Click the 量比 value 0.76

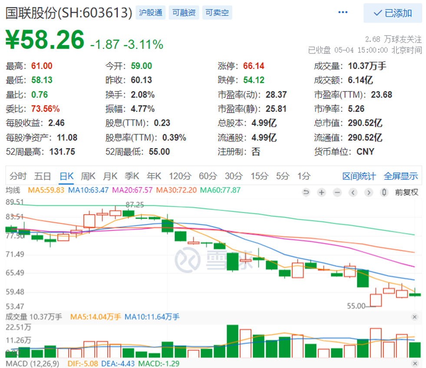click(x=40, y=95)
